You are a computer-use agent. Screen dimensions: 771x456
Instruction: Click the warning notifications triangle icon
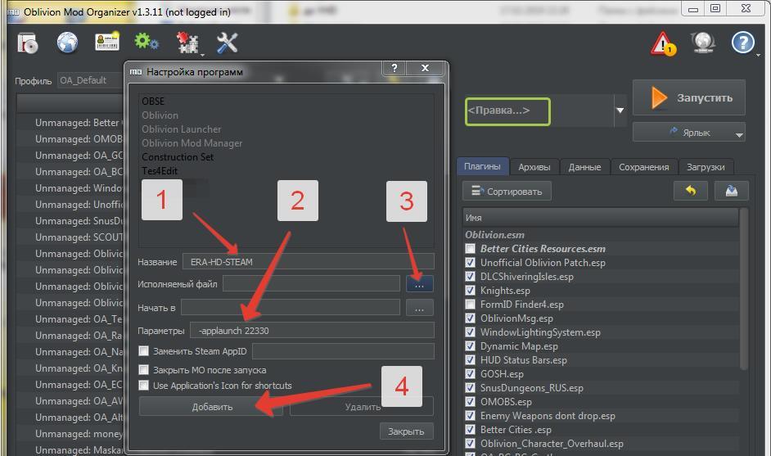click(663, 44)
